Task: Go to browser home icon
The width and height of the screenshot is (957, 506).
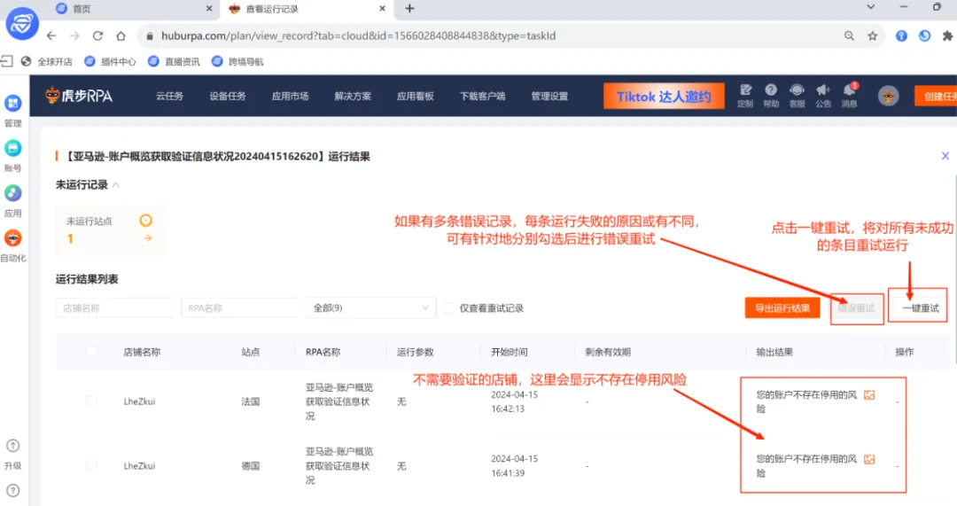Action: (x=121, y=36)
